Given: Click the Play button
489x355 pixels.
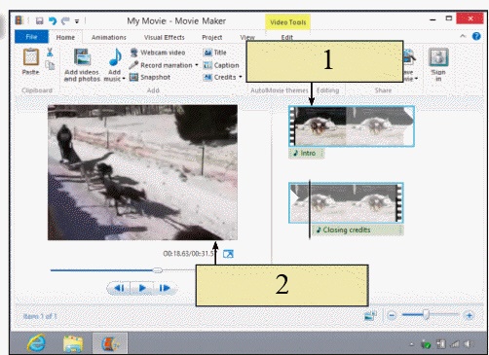Looking at the screenshot, I should pos(142,288).
